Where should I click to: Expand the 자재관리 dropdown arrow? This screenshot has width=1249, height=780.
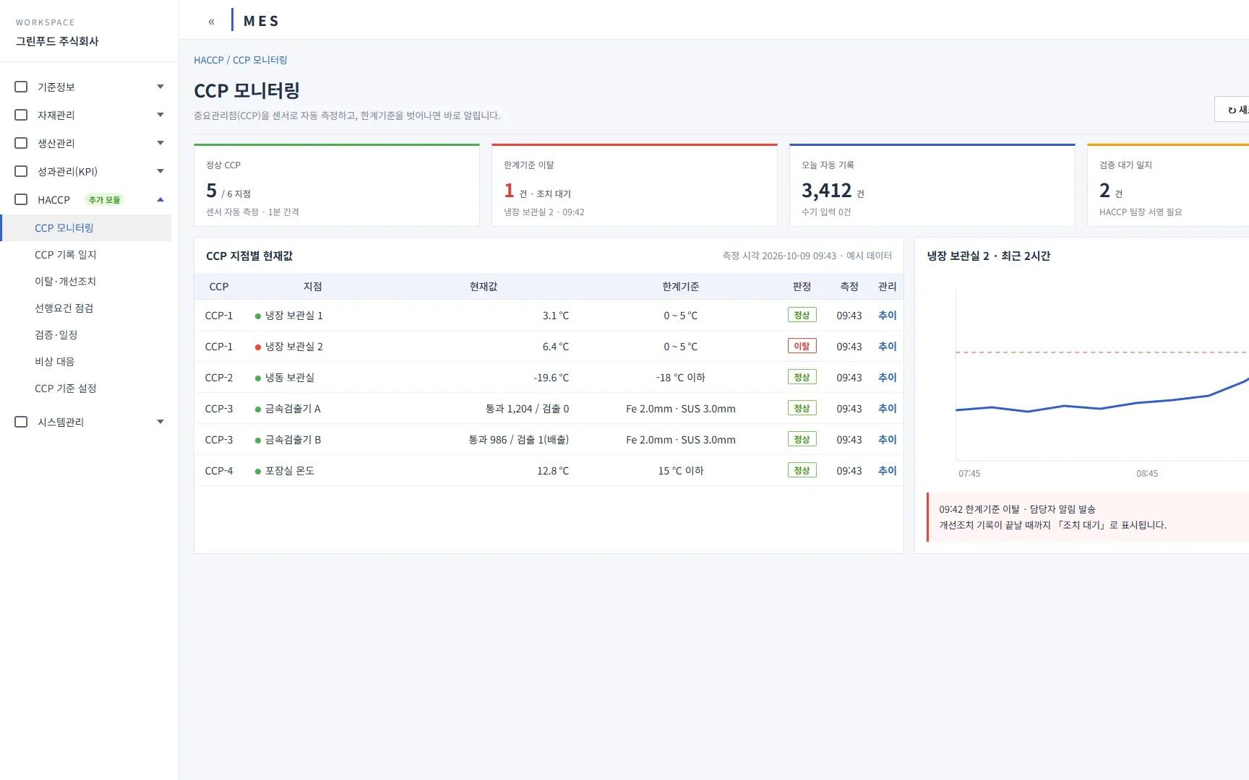[160, 115]
